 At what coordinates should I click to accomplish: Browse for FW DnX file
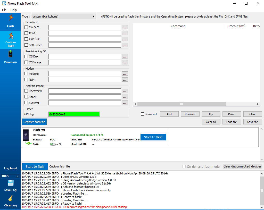coord(125,27)
